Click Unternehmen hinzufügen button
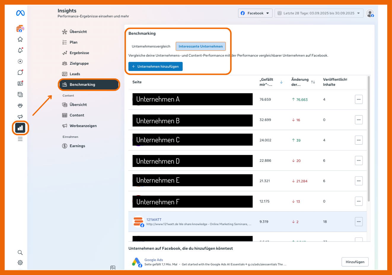This screenshot has height=275, width=392. click(155, 67)
